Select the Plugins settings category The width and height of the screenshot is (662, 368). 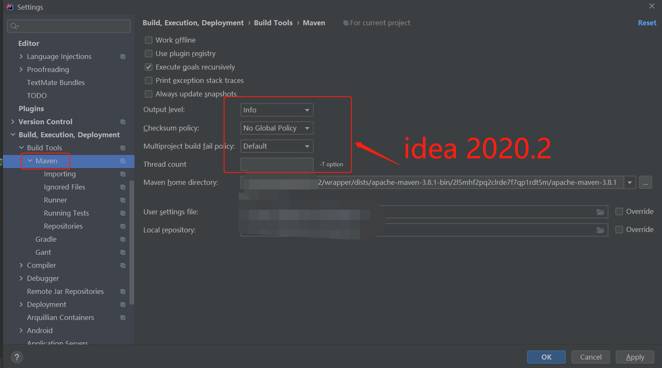[31, 109]
